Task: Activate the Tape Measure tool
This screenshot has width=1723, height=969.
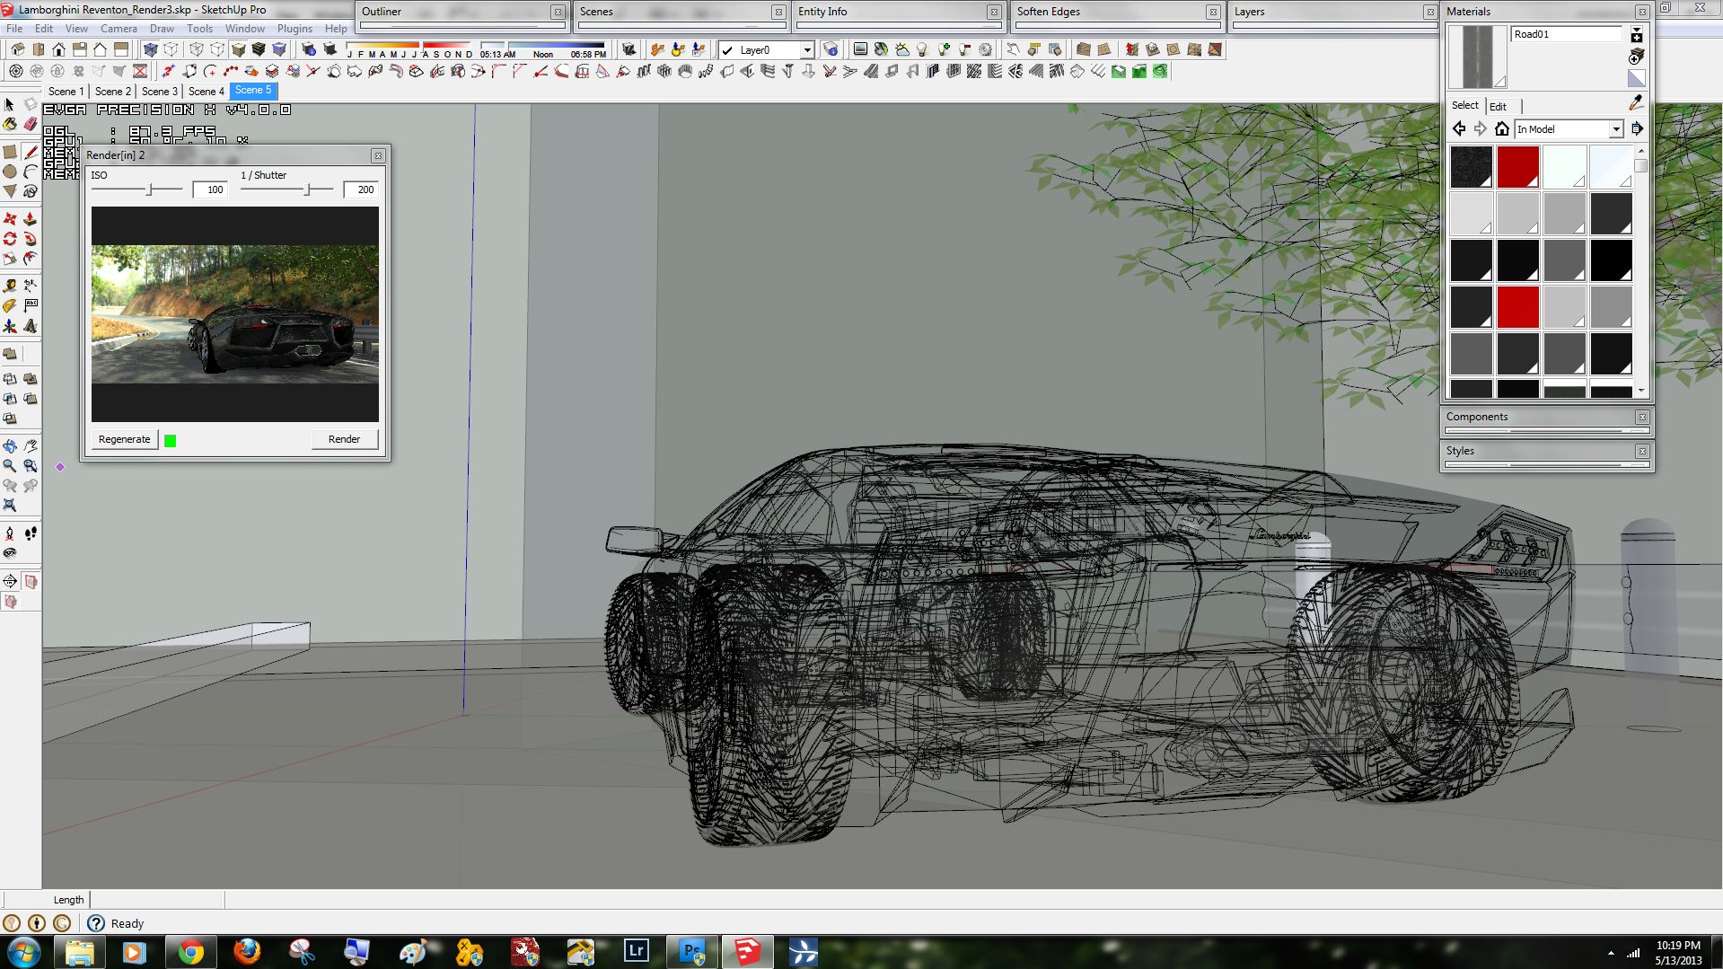Action: 10,286
